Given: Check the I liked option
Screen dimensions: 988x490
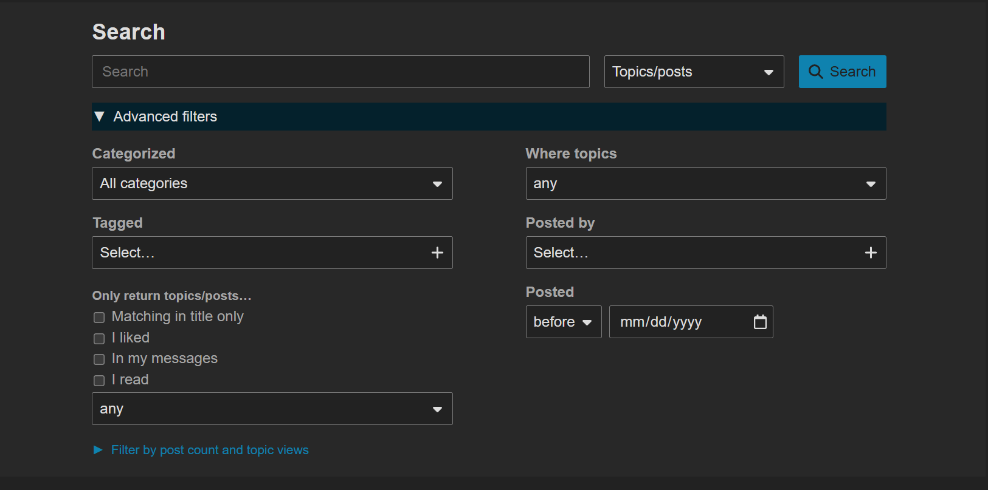Looking at the screenshot, I should pyautogui.click(x=99, y=339).
